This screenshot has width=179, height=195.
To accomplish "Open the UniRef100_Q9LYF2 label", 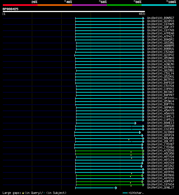I will pyautogui.click(x=161, y=141).
